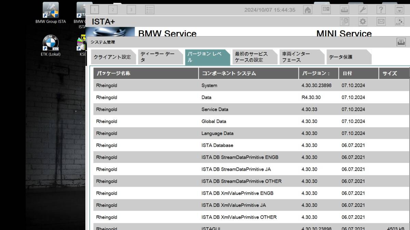Click version value R4.30.30

[311, 97]
